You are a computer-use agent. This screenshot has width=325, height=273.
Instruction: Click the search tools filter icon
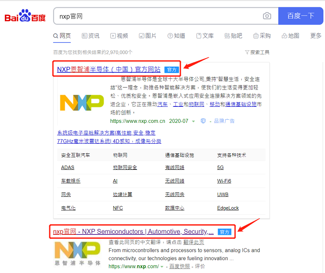point(247,52)
